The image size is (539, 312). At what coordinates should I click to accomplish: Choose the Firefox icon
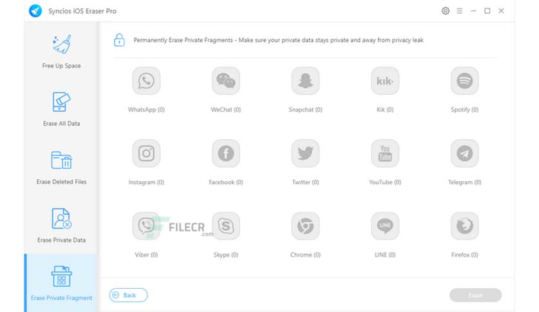pos(464,226)
